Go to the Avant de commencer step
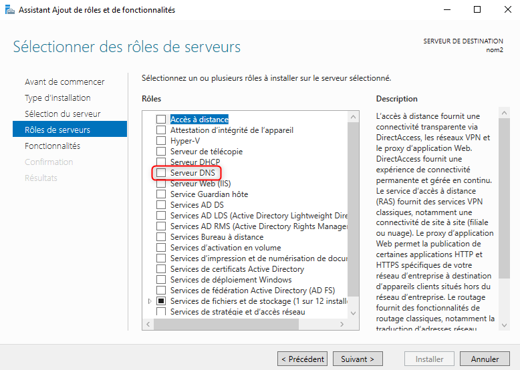The width and height of the screenshot is (520, 370). click(65, 82)
